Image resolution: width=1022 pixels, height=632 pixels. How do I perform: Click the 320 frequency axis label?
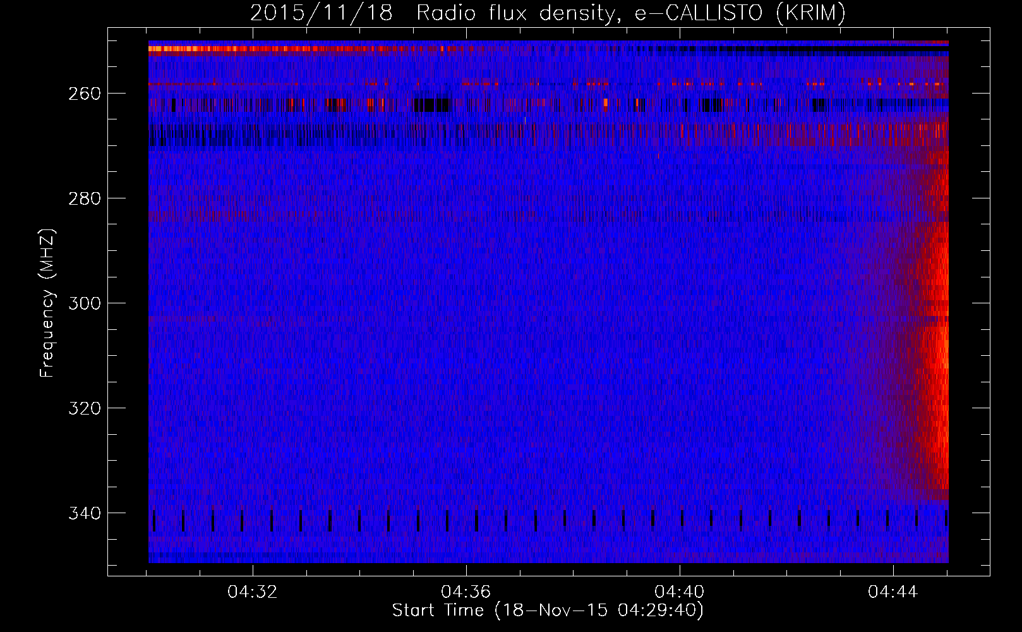(x=85, y=409)
